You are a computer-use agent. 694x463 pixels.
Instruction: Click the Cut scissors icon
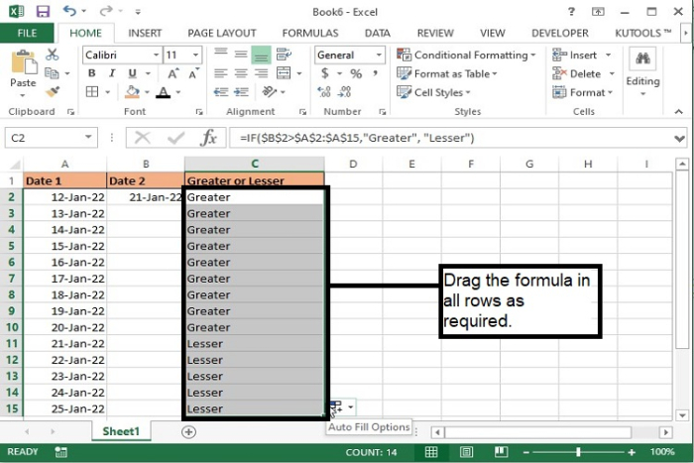[x=53, y=55]
